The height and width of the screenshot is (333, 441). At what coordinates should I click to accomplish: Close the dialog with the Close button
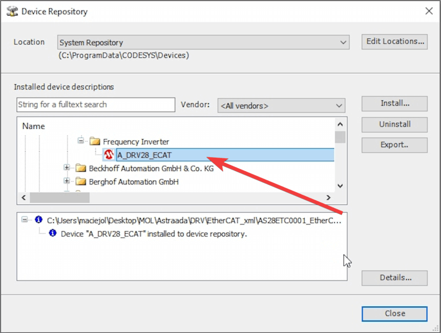point(395,314)
